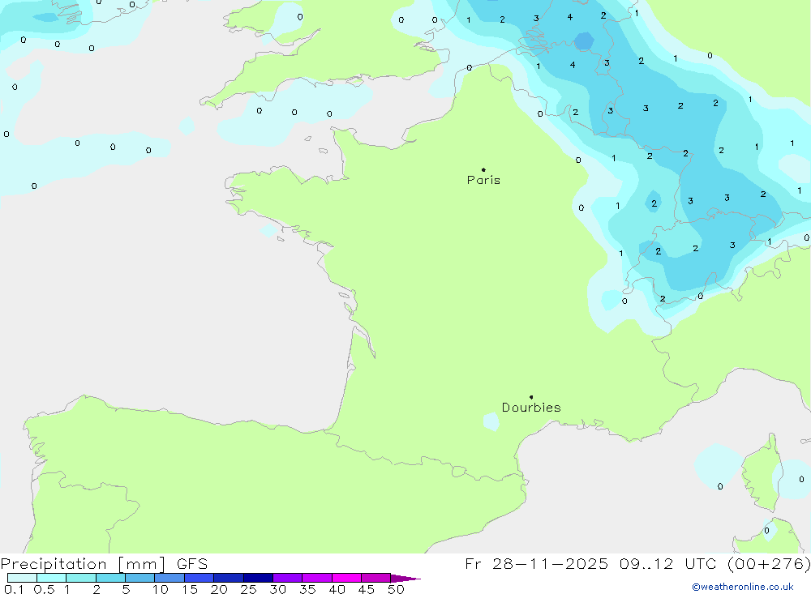Pick the legend swatch between 1 and 2

pyautogui.click(x=81, y=578)
